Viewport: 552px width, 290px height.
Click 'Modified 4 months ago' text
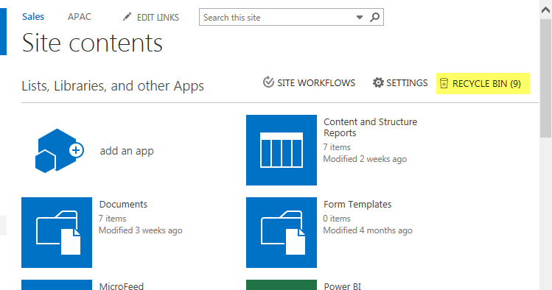(x=368, y=230)
